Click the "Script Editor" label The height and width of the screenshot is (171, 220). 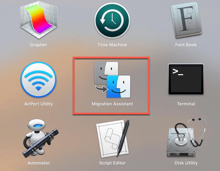click(x=112, y=163)
